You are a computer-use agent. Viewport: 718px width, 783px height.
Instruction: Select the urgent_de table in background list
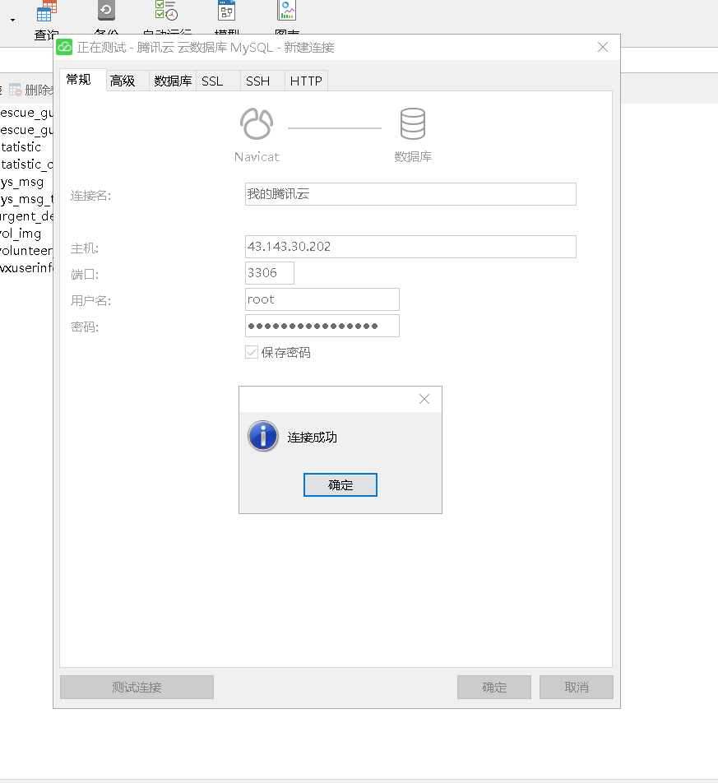[x=26, y=216]
